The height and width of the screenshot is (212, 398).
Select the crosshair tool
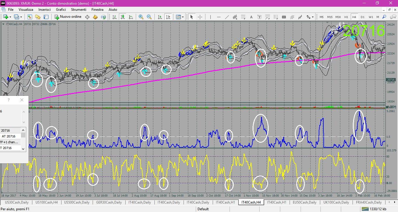coord(200,17)
